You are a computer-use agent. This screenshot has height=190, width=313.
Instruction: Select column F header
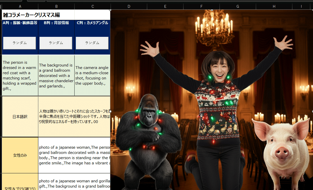coord(201,6)
